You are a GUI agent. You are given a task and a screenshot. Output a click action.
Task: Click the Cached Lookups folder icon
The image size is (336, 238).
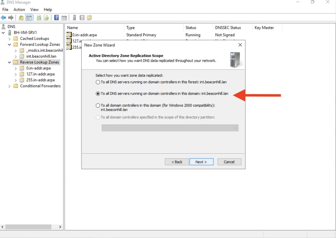15,39
